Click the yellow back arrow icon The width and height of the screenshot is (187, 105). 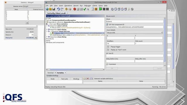pyautogui.click(x=67, y=9)
